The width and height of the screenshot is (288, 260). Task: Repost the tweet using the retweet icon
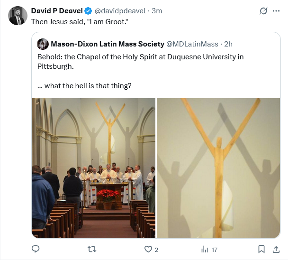(92, 249)
